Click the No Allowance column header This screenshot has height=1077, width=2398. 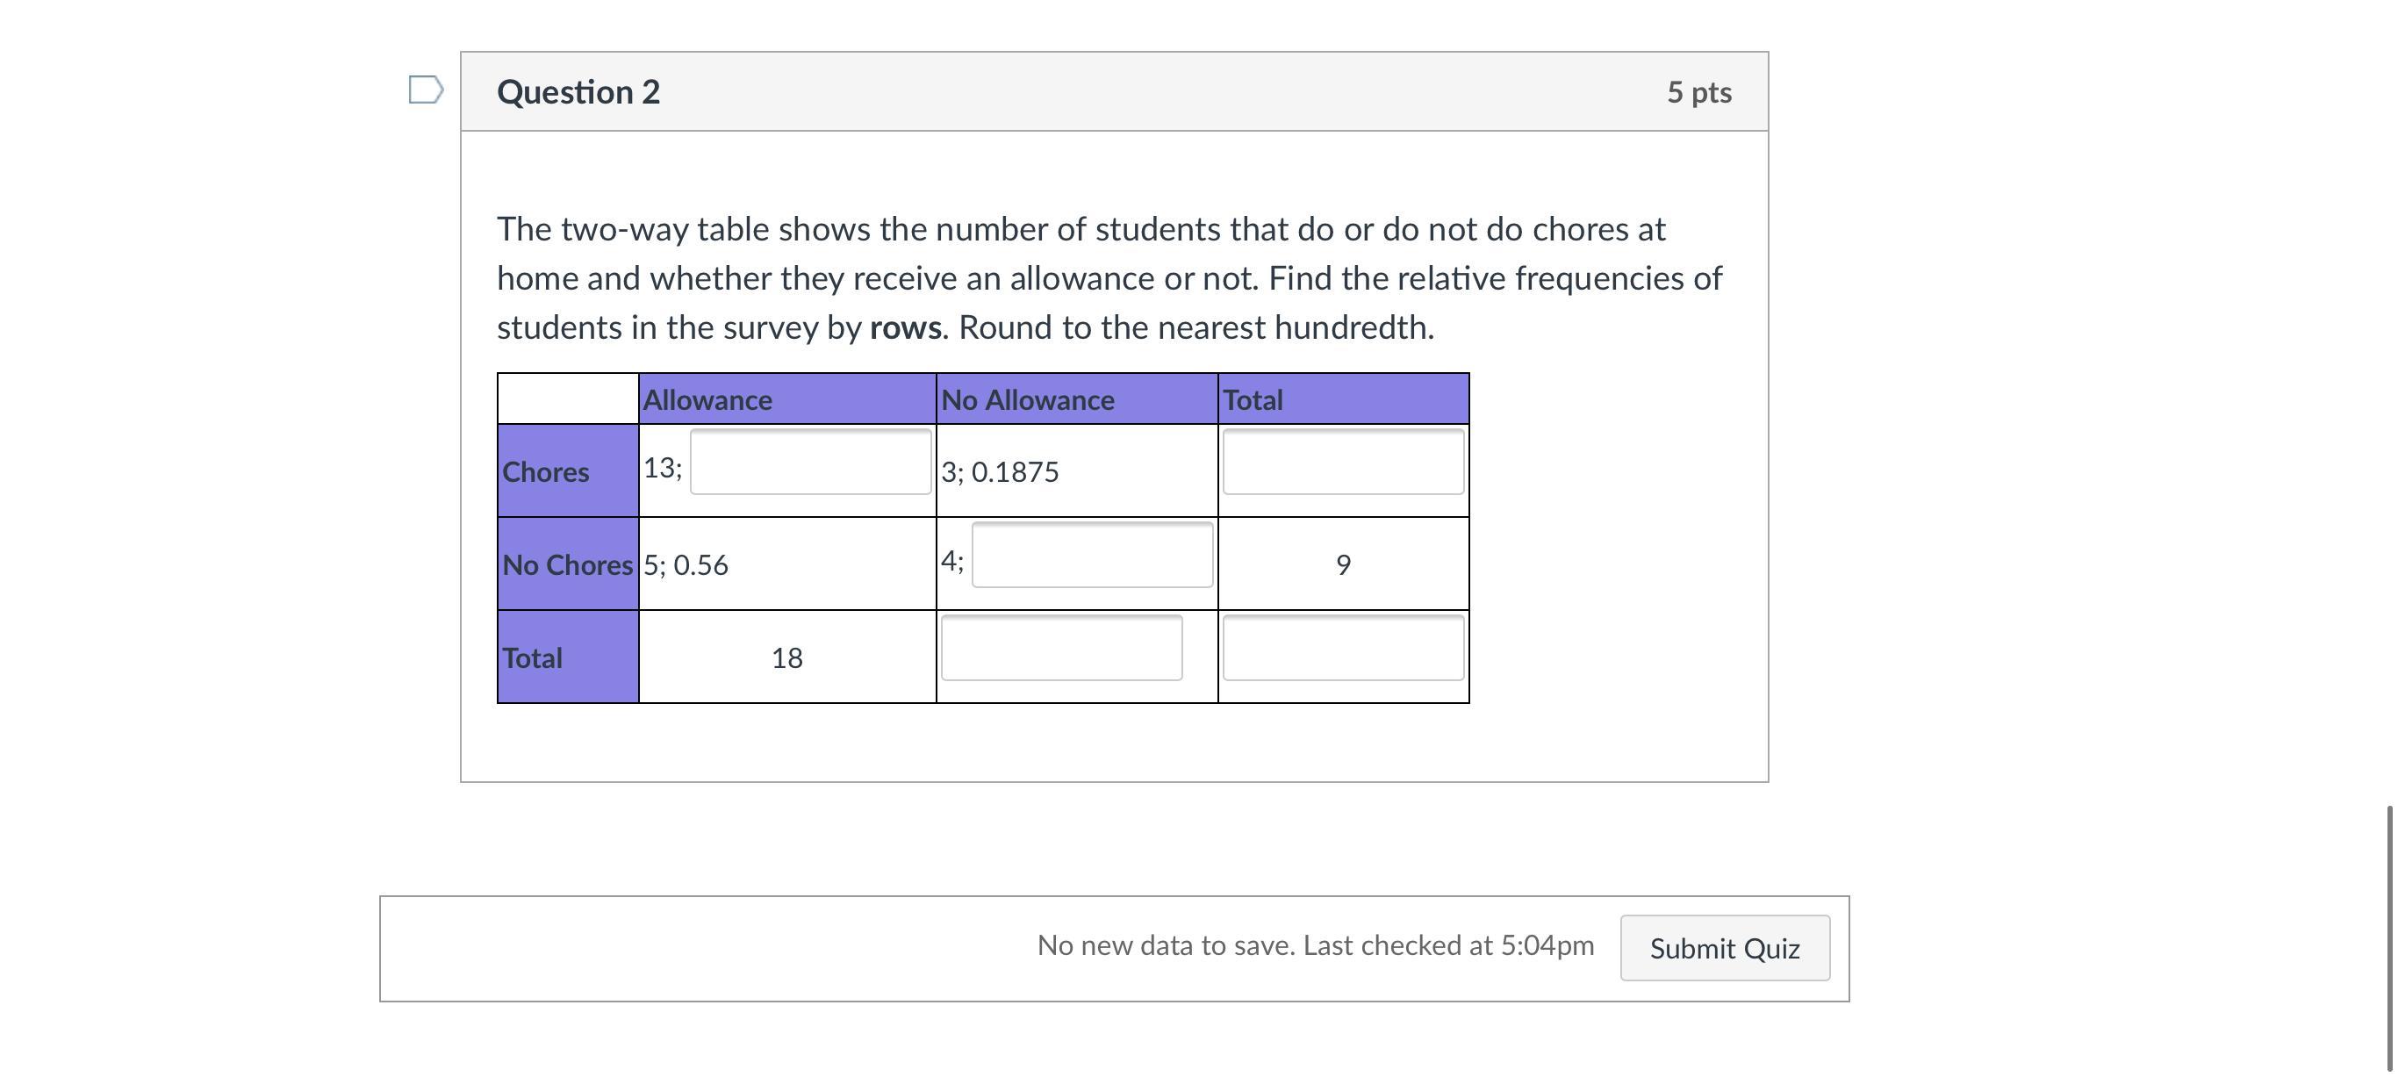[x=1027, y=400]
